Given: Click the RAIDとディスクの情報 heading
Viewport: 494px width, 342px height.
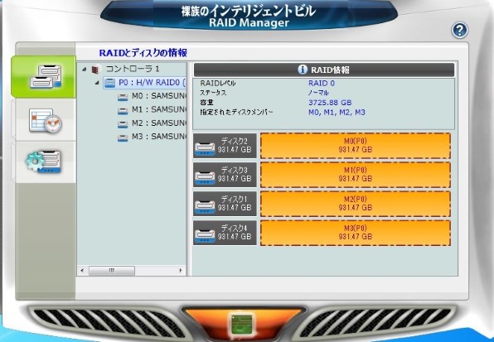Looking at the screenshot, I should [143, 53].
